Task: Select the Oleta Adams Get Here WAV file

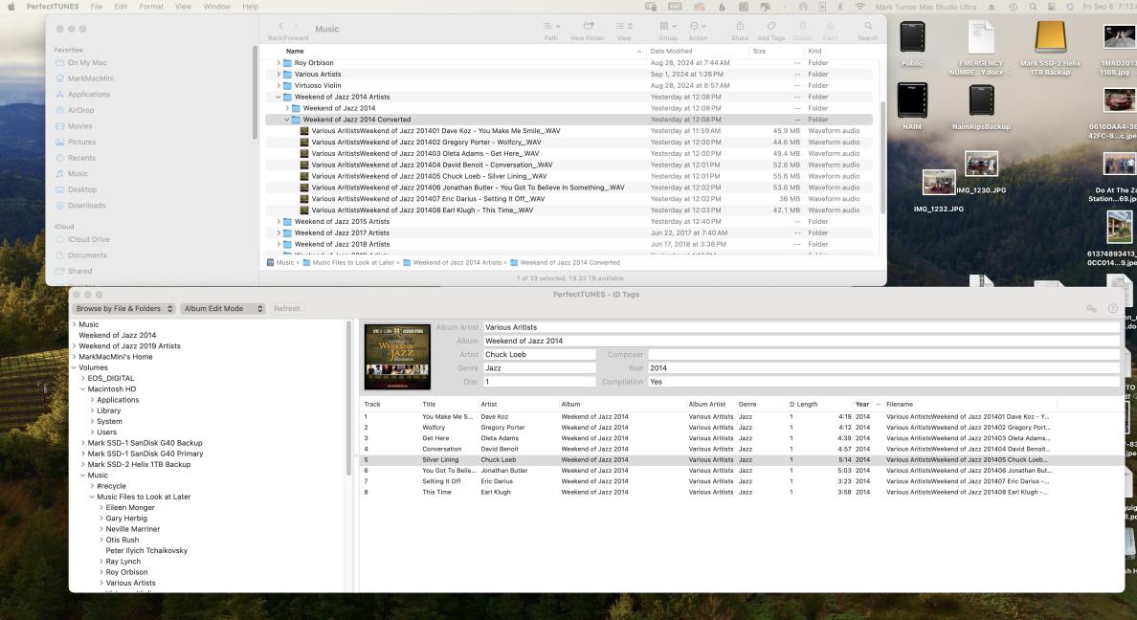Action: point(568,154)
